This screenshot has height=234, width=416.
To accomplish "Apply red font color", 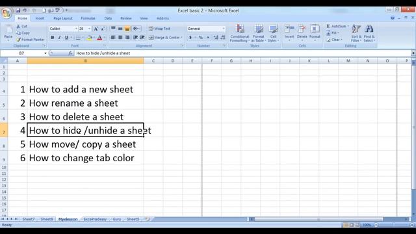I will click(99, 38).
